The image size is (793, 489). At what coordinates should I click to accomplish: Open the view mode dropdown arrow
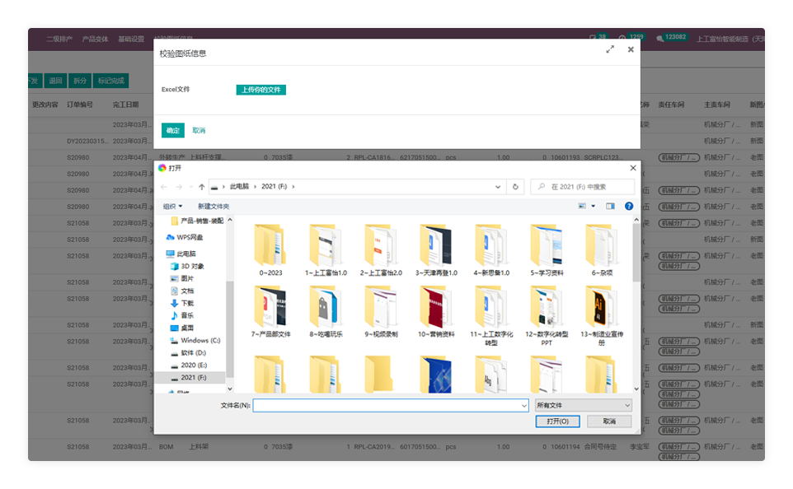[593, 206]
